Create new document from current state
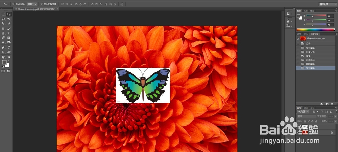338x152 pixels. [x=321, y=104]
